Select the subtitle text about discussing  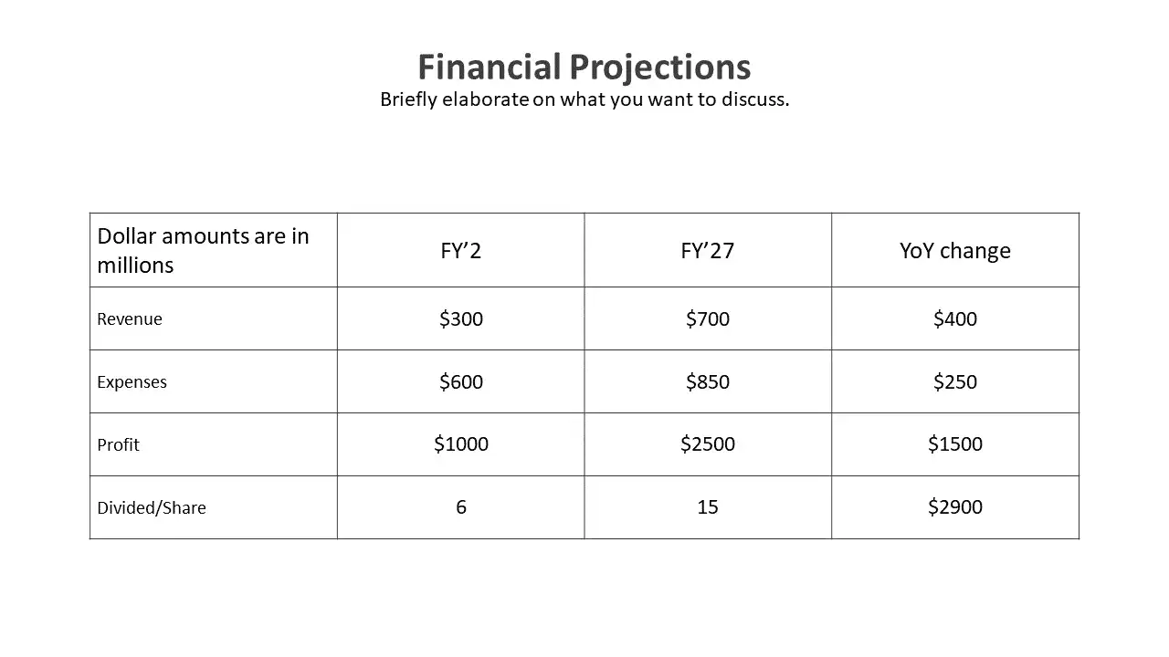point(584,99)
